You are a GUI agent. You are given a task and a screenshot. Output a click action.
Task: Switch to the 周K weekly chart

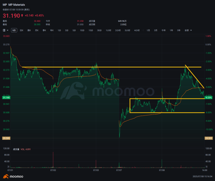pyautogui.click(x=29, y=30)
